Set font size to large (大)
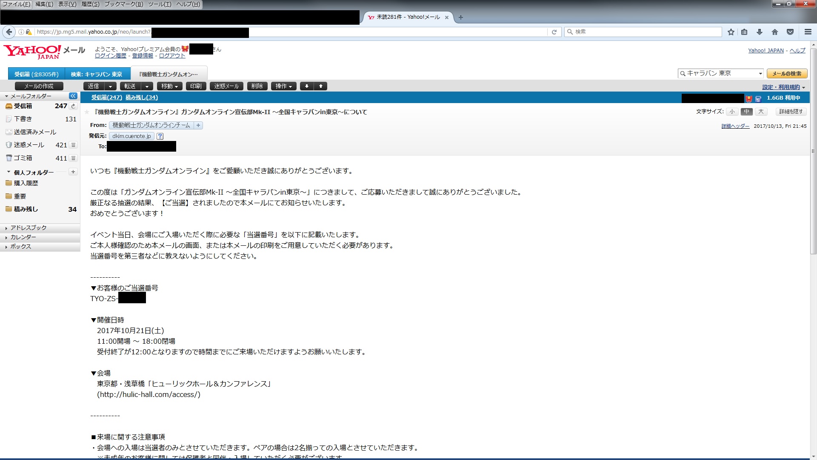817x460 pixels. (761, 112)
